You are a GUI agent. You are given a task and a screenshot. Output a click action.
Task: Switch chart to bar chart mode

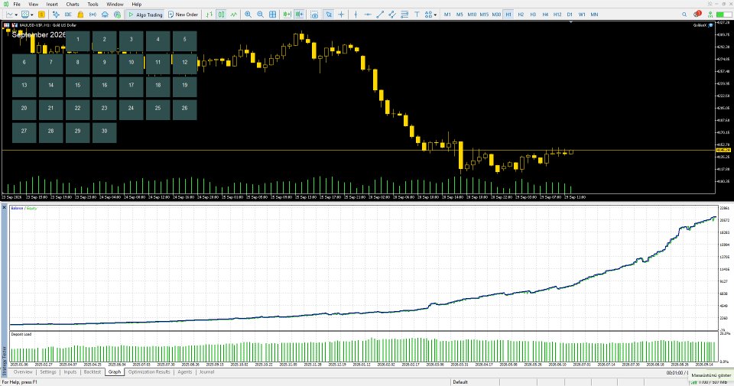click(209, 15)
